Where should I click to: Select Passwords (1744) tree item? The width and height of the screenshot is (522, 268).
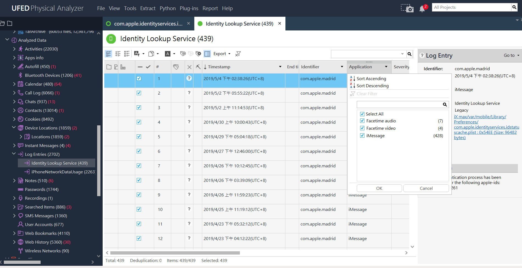coord(42,189)
